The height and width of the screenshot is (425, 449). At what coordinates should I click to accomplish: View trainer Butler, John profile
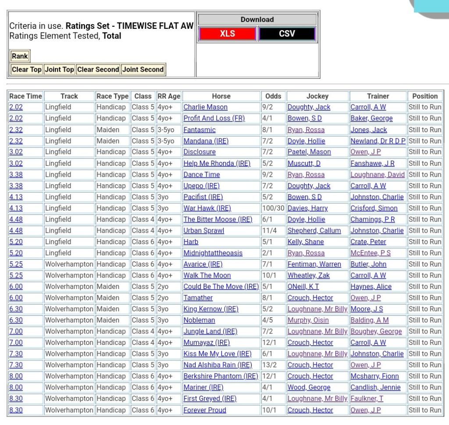coord(368,264)
